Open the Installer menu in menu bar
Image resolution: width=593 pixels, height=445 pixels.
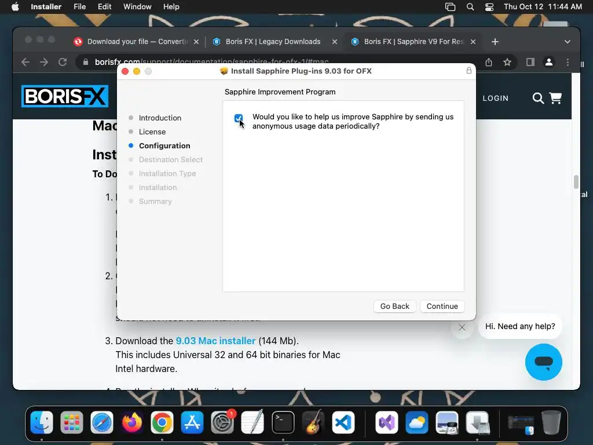46,7
